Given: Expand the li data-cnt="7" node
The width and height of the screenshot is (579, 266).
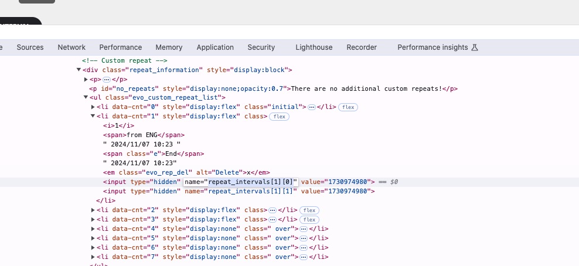Looking at the screenshot, I should pos(93,257).
